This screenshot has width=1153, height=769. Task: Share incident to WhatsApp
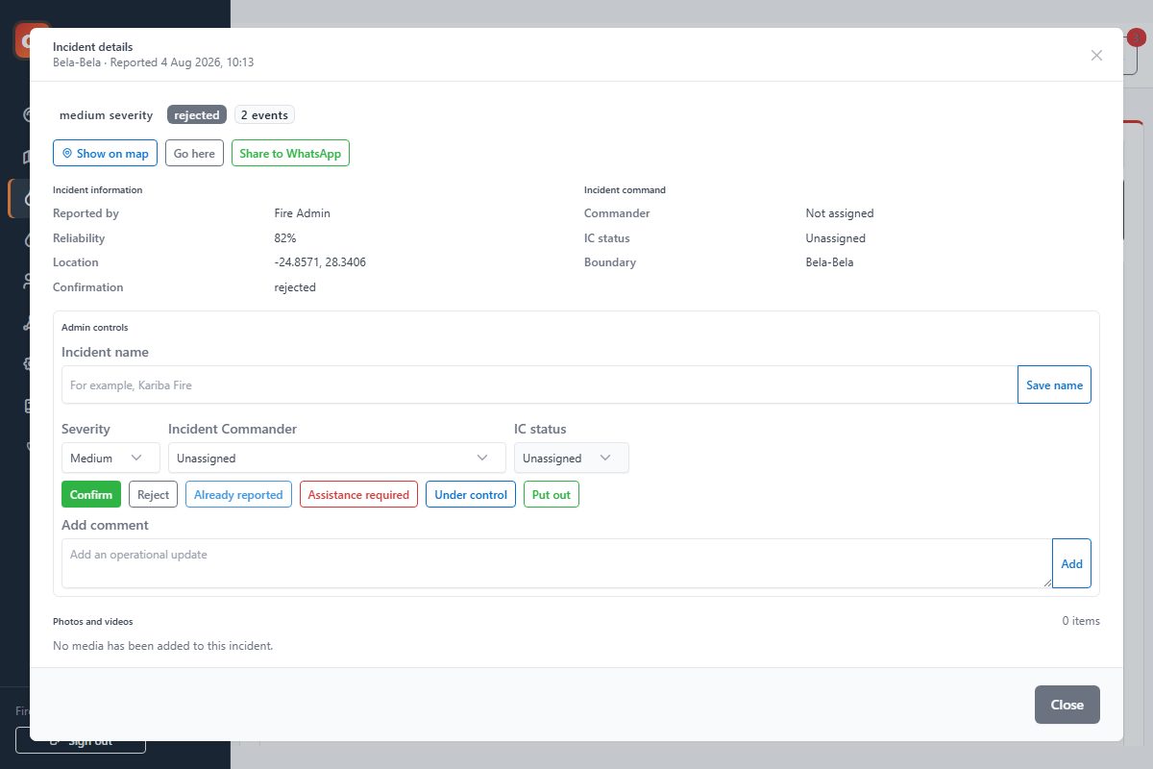tap(290, 153)
